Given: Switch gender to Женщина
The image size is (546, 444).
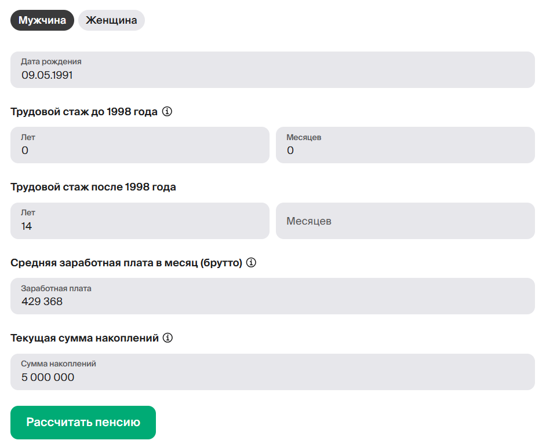Looking at the screenshot, I should 111,20.
